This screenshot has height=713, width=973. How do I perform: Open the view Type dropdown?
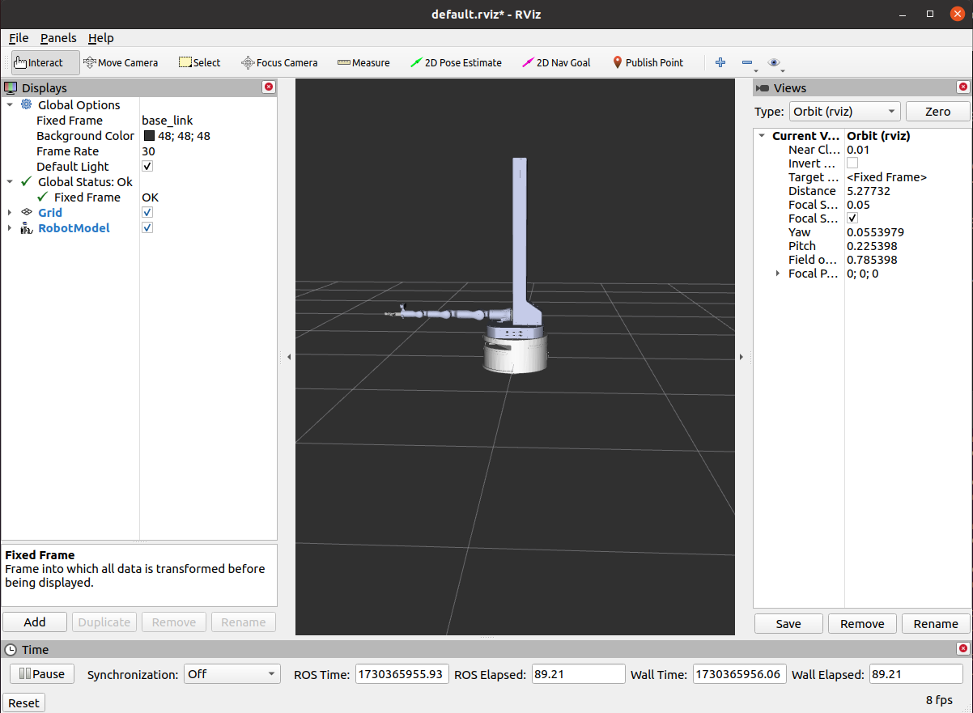[844, 112]
